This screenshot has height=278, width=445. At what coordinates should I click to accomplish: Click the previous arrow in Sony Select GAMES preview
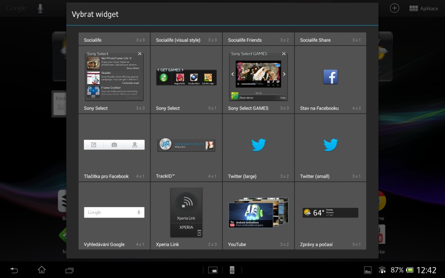click(x=232, y=74)
